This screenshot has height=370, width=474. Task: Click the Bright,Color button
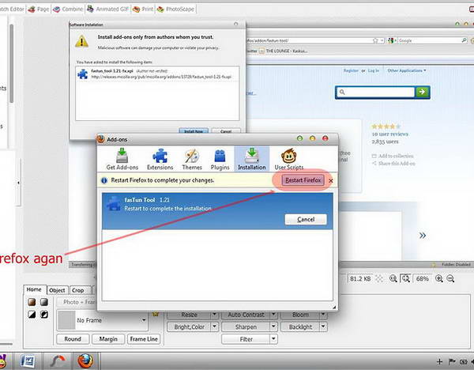[x=190, y=327]
